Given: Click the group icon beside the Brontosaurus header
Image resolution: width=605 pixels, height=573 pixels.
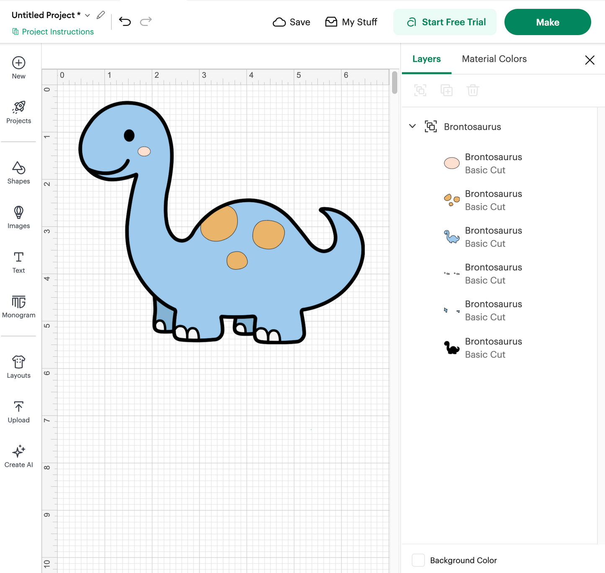Looking at the screenshot, I should (431, 126).
